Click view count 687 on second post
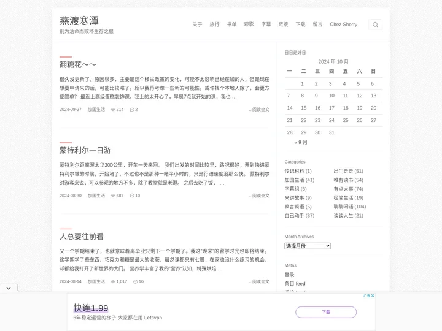Screen dimensions: 442x331 point(120,196)
